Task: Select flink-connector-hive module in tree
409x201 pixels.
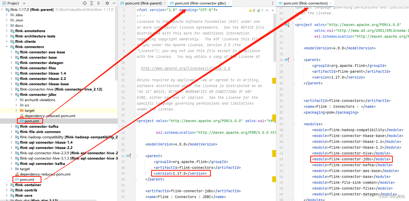Action: tap(61, 89)
